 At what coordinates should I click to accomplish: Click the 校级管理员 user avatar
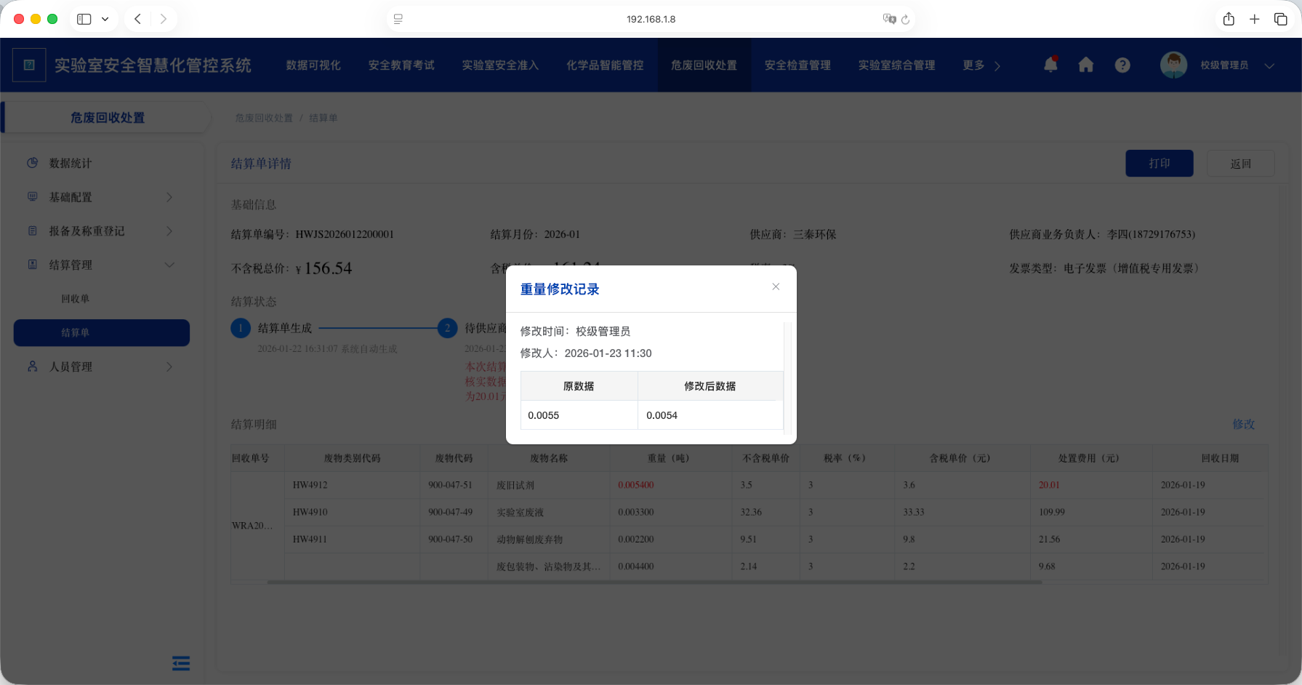(1174, 65)
